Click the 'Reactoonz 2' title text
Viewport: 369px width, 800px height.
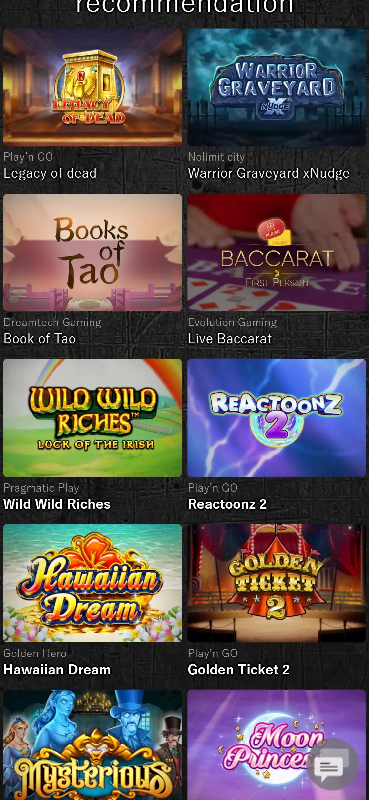[x=227, y=504]
